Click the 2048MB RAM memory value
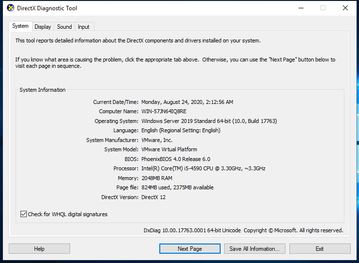The width and height of the screenshot is (359, 263). tap(157, 178)
